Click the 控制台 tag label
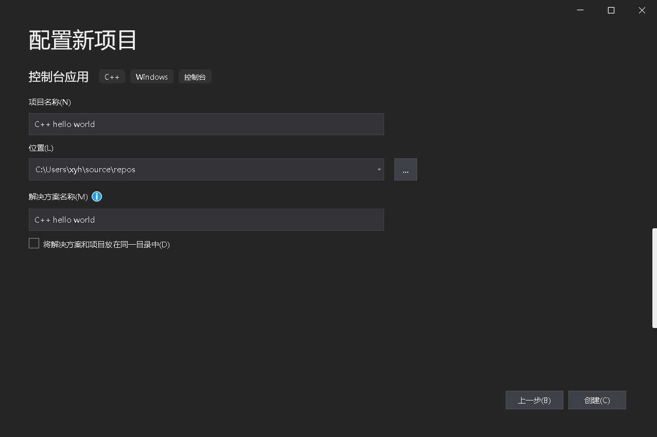 coord(195,77)
